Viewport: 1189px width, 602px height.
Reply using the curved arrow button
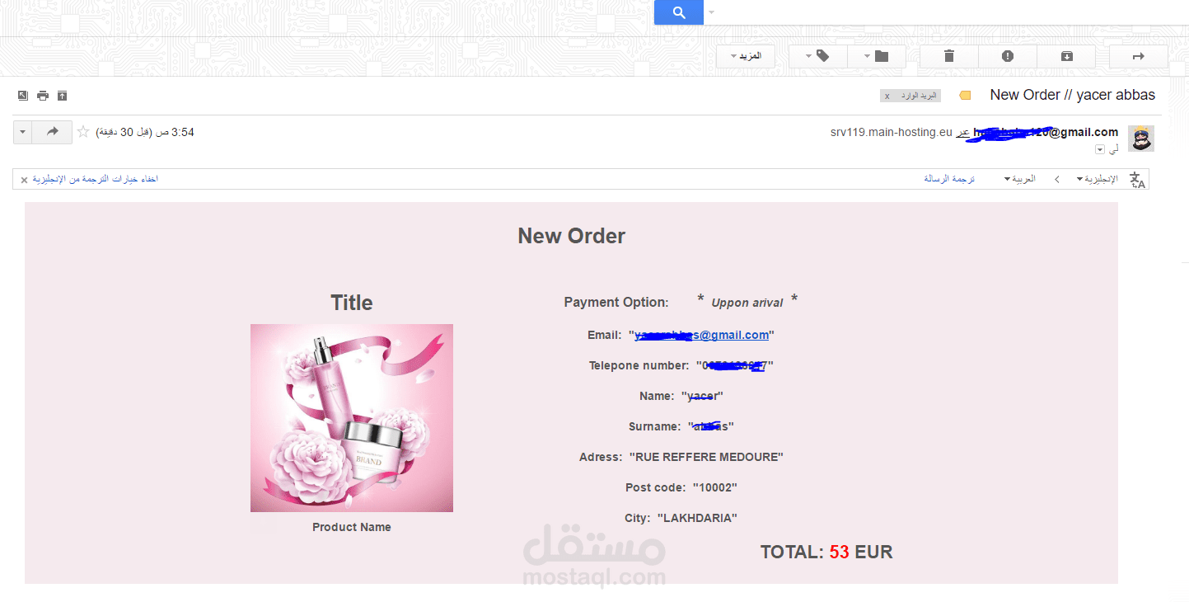pyautogui.click(x=52, y=132)
